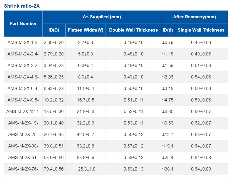Select the 79.4±0.56 ID cell
This screenshot has width=233, height=177.
54,169
